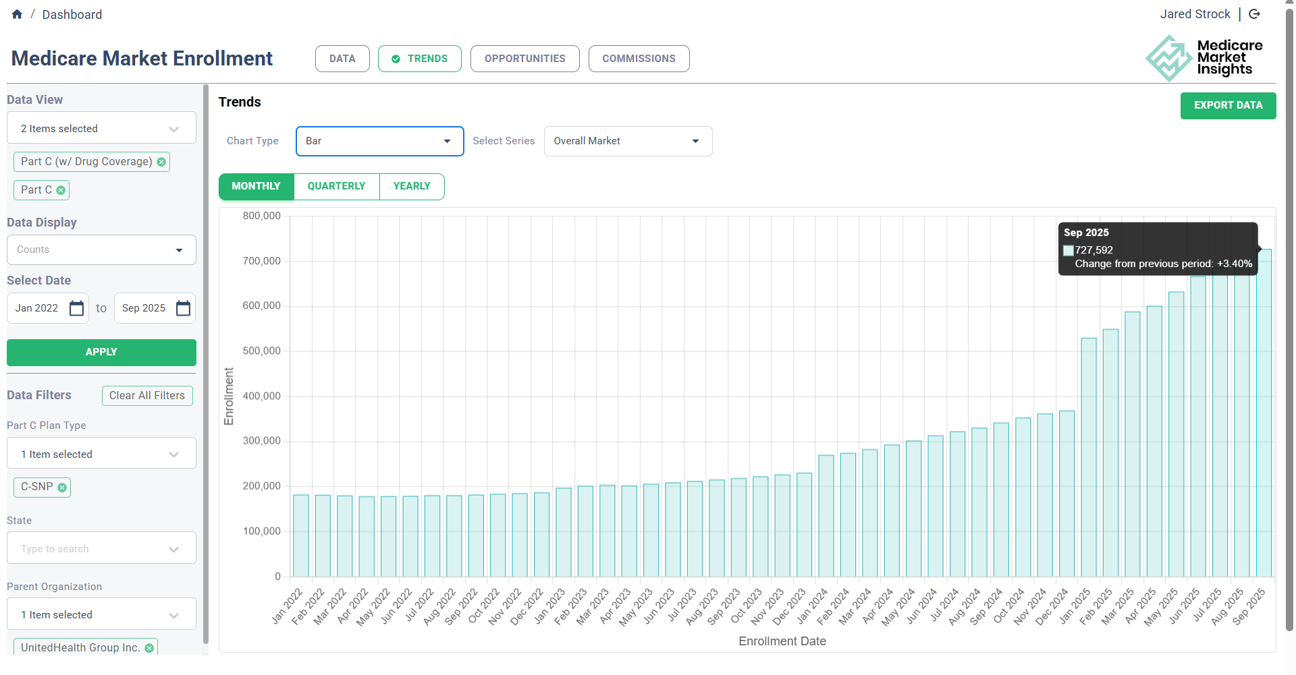This screenshot has width=1296, height=675.
Task: Click the Export Data button
Action: tap(1228, 105)
